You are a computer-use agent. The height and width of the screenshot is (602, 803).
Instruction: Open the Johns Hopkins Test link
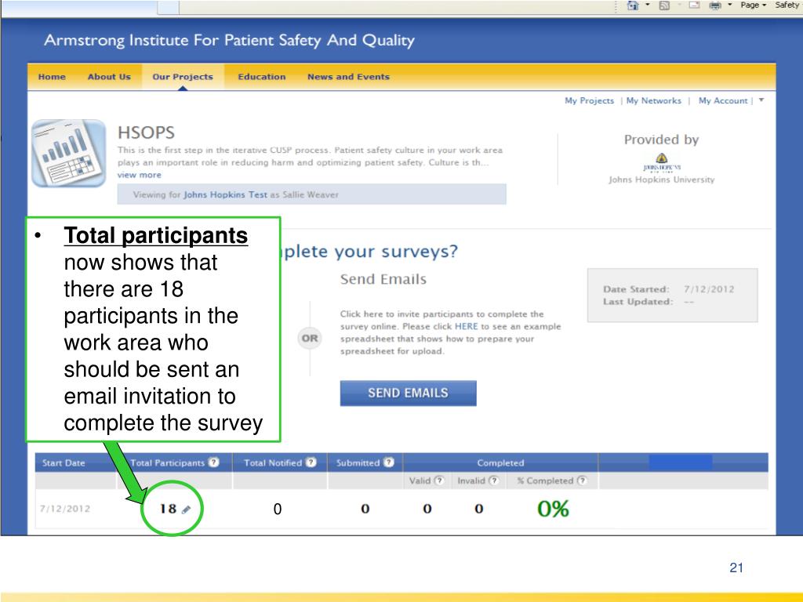pyautogui.click(x=225, y=194)
